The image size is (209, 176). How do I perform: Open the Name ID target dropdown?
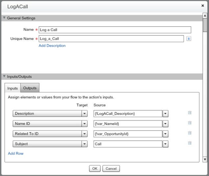coord(85,124)
